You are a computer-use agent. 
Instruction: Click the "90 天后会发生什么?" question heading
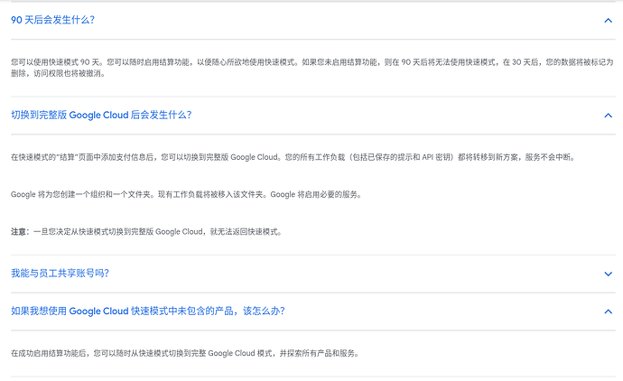(53, 20)
